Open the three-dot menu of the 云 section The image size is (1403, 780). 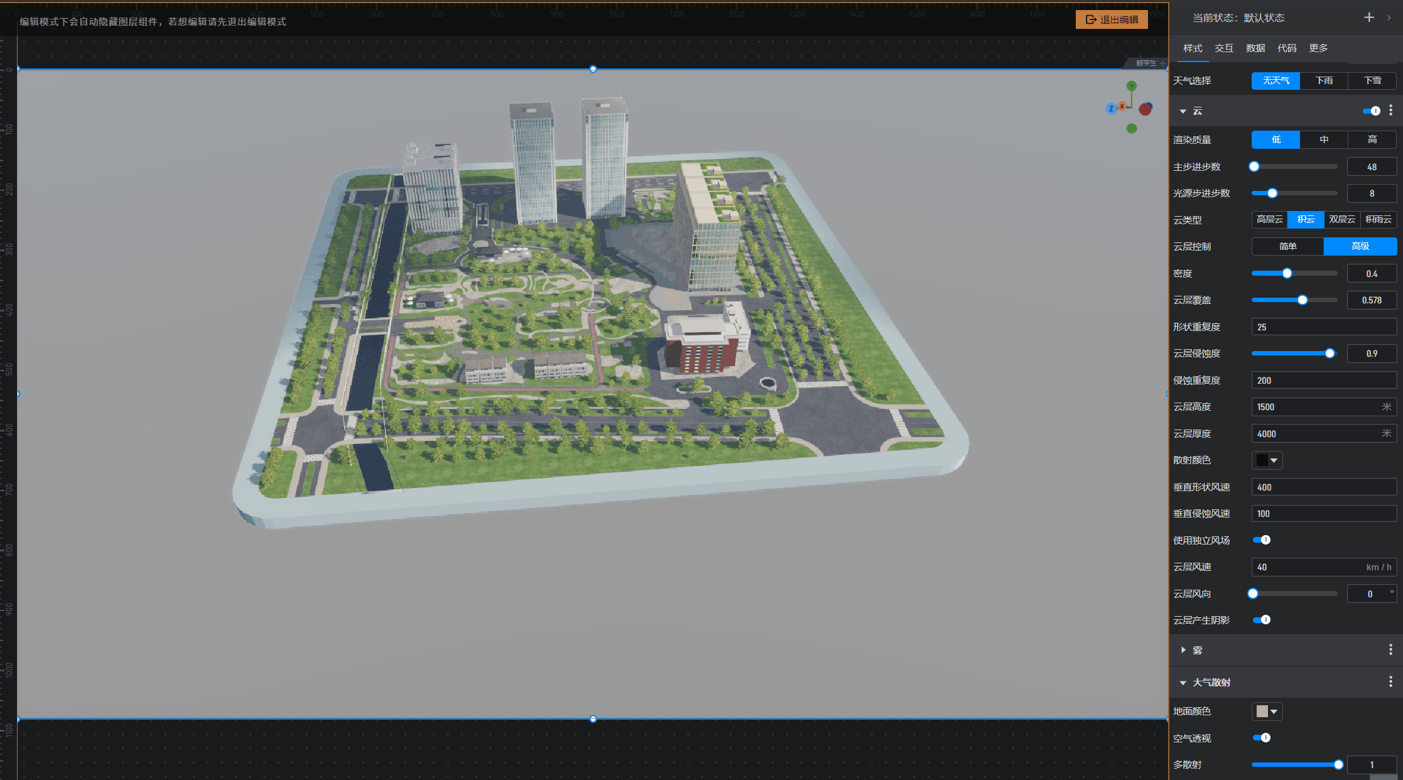pos(1390,111)
